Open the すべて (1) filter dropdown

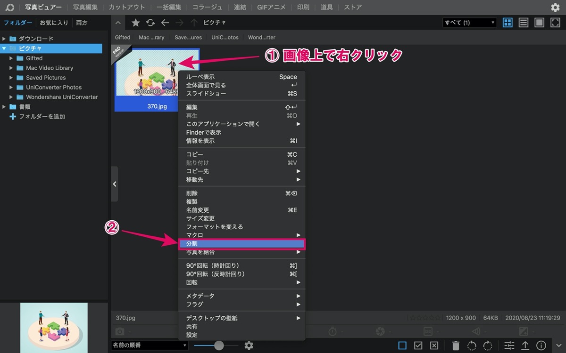470,23
